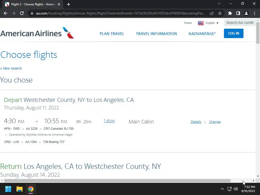Open File Explorer from taskbar

click(19, 189)
